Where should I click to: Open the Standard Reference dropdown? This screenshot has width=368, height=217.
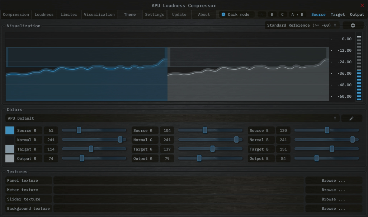(302, 26)
